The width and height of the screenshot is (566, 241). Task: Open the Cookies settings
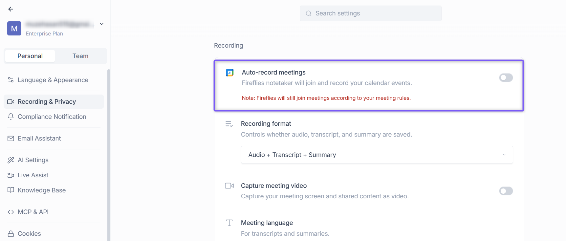pos(54,234)
